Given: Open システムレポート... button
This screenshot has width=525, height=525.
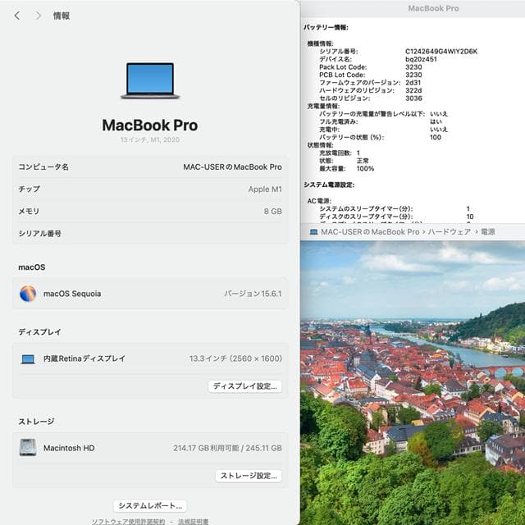Looking at the screenshot, I should 150,505.
